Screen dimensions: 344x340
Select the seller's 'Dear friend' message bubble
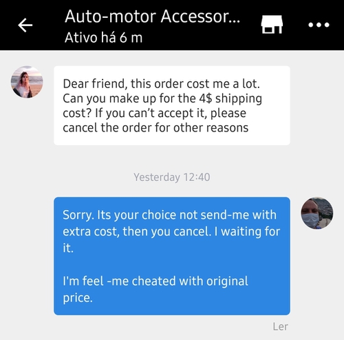click(x=172, y=105)
